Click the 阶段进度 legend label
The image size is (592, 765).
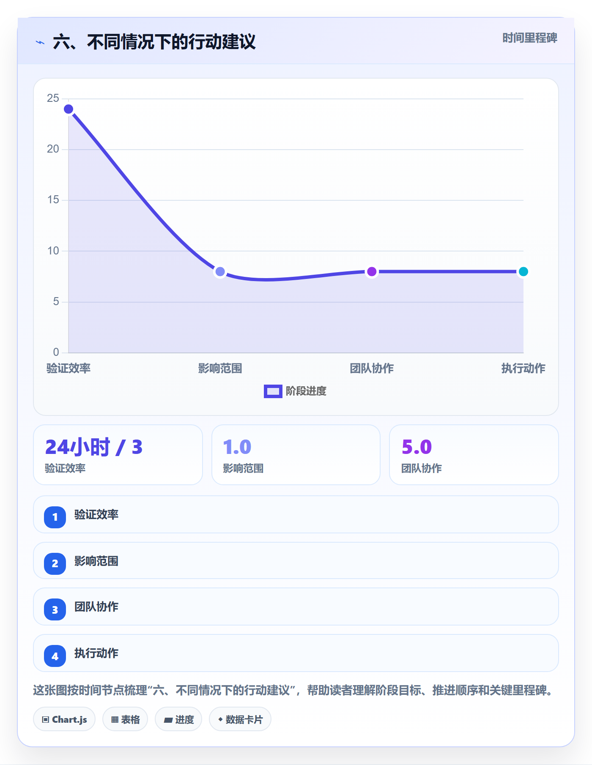[x=306, y=391]
